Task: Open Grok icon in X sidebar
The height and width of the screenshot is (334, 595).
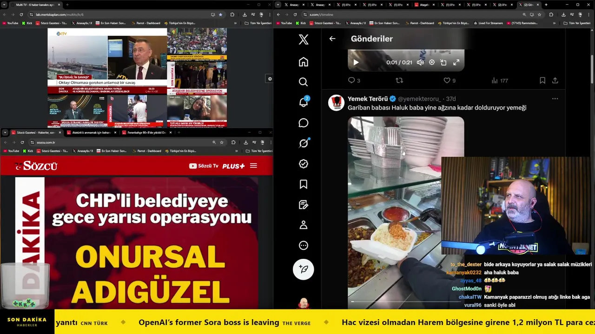Action: 304,143
